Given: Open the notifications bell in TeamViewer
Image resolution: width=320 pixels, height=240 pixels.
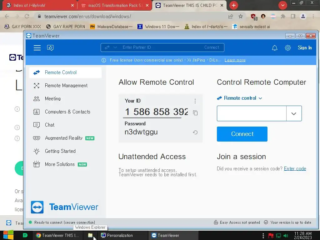Looking at the screenshot, I should (x=275, y=48).
